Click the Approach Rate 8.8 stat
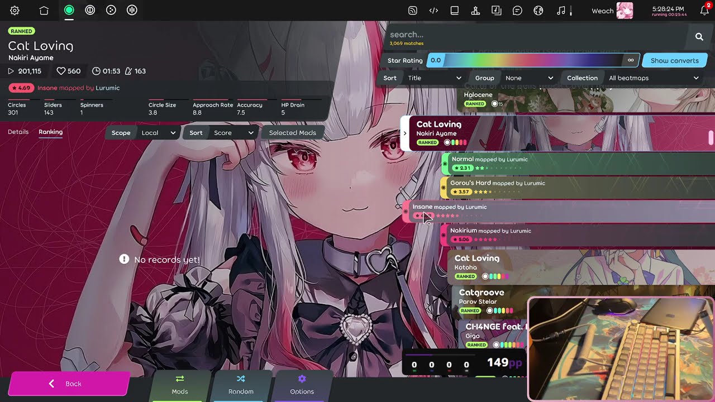 [x=213, y=108]
